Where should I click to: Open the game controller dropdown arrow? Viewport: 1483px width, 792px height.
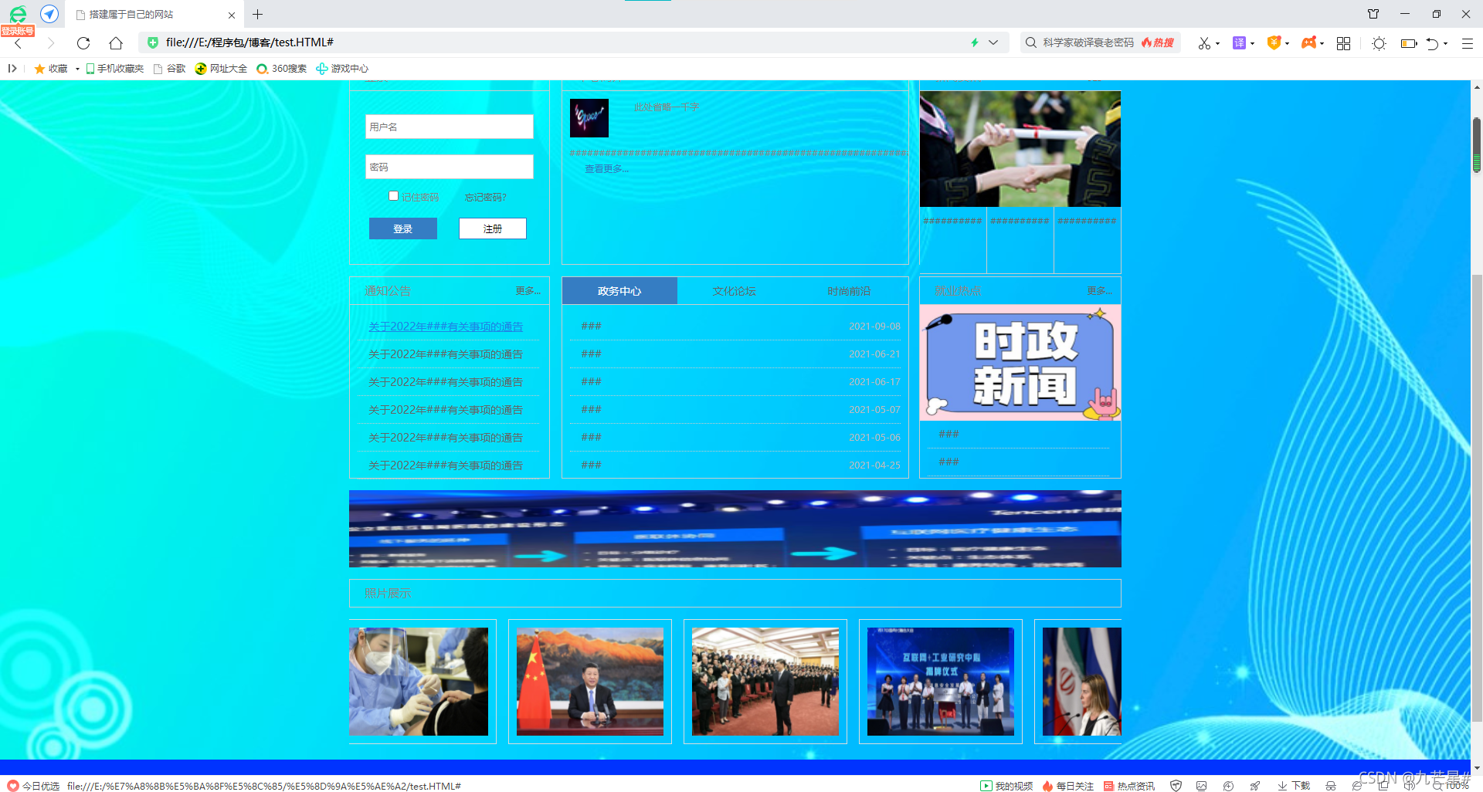tap(1322, 44)
